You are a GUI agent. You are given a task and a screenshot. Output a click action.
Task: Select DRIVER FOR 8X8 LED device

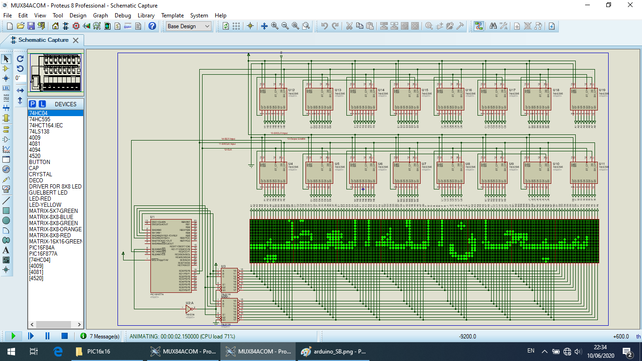point(55,187)
